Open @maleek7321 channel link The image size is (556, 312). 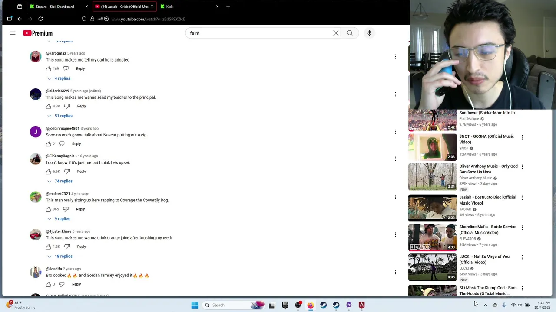pos(58,194)
